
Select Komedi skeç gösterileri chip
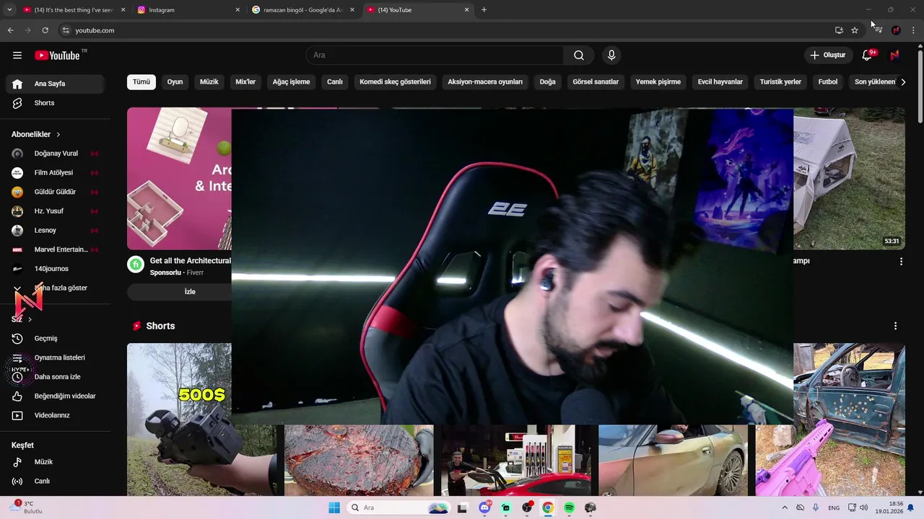coord(395,82)
